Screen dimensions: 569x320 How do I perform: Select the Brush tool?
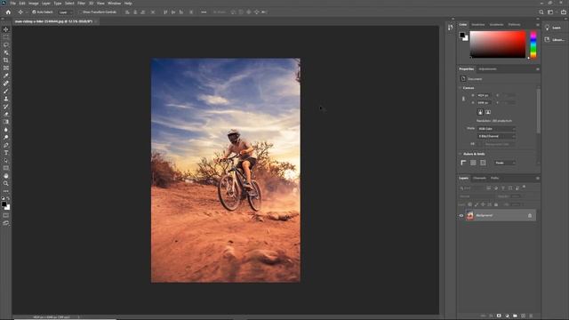pos(6,91)
